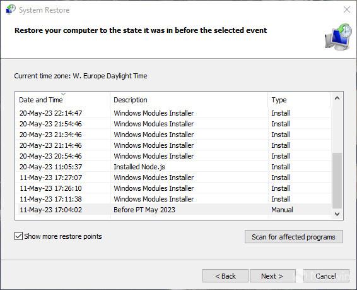Select restore point 11-May-23 17:04:02
Viewport: 357px width, 290px height.
173,210
